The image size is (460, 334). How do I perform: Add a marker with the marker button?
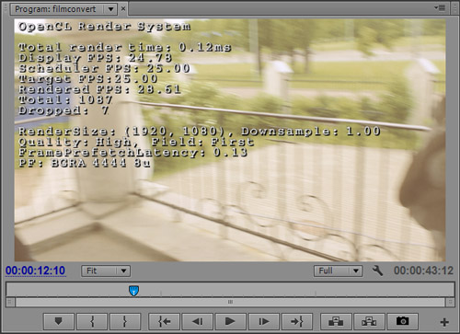tap(59, 321)
